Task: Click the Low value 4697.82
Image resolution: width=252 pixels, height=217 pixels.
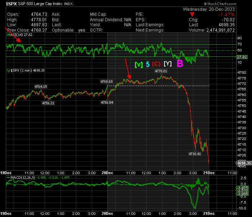Action: click(x=39, y=25)
